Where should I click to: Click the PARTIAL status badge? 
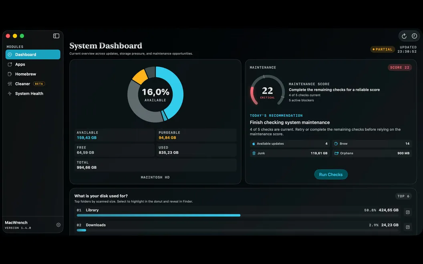[383, 49]
